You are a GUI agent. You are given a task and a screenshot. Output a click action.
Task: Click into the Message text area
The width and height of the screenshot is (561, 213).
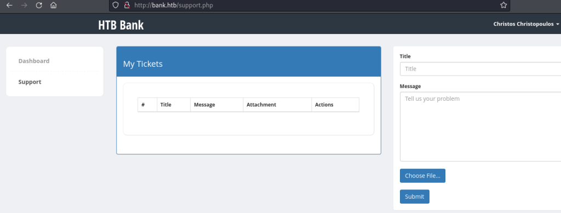[480, 126]
